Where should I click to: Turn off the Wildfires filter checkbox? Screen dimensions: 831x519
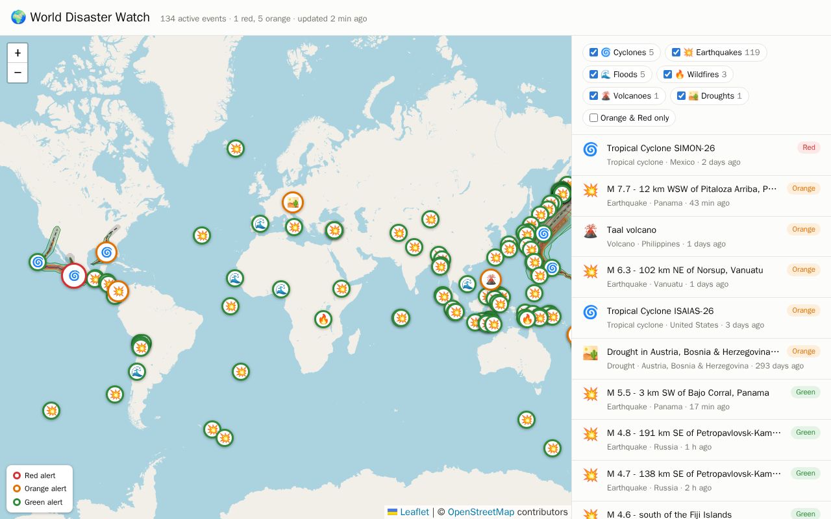pyautogui.click(x=667, y=75)
